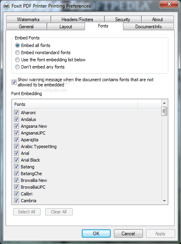Viewport: 181px width, 244px height.
Task: Uncheck the Arial font checkbox
Action: pyautogui.click(x=16, y=153)
